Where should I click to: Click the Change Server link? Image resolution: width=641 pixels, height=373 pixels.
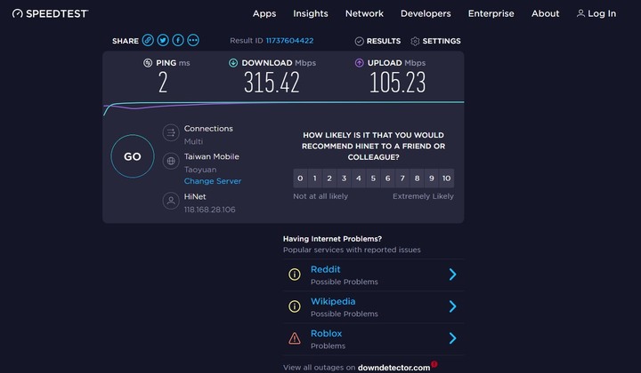213,181
